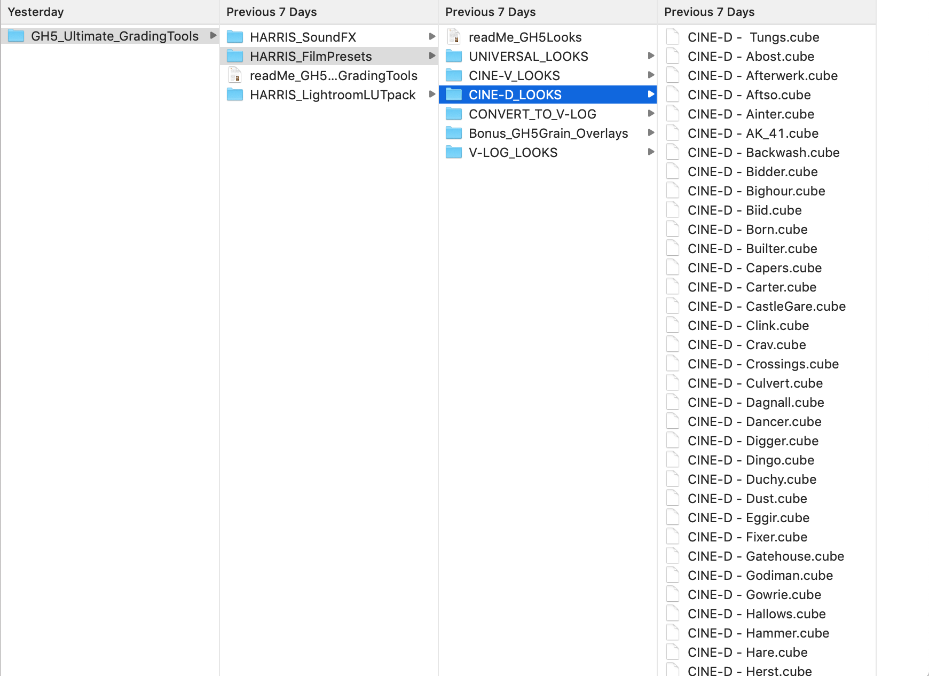929x676 pixels.
Task: Click file icon of CINE-D - Abost.cube
Action: (673, 56)
